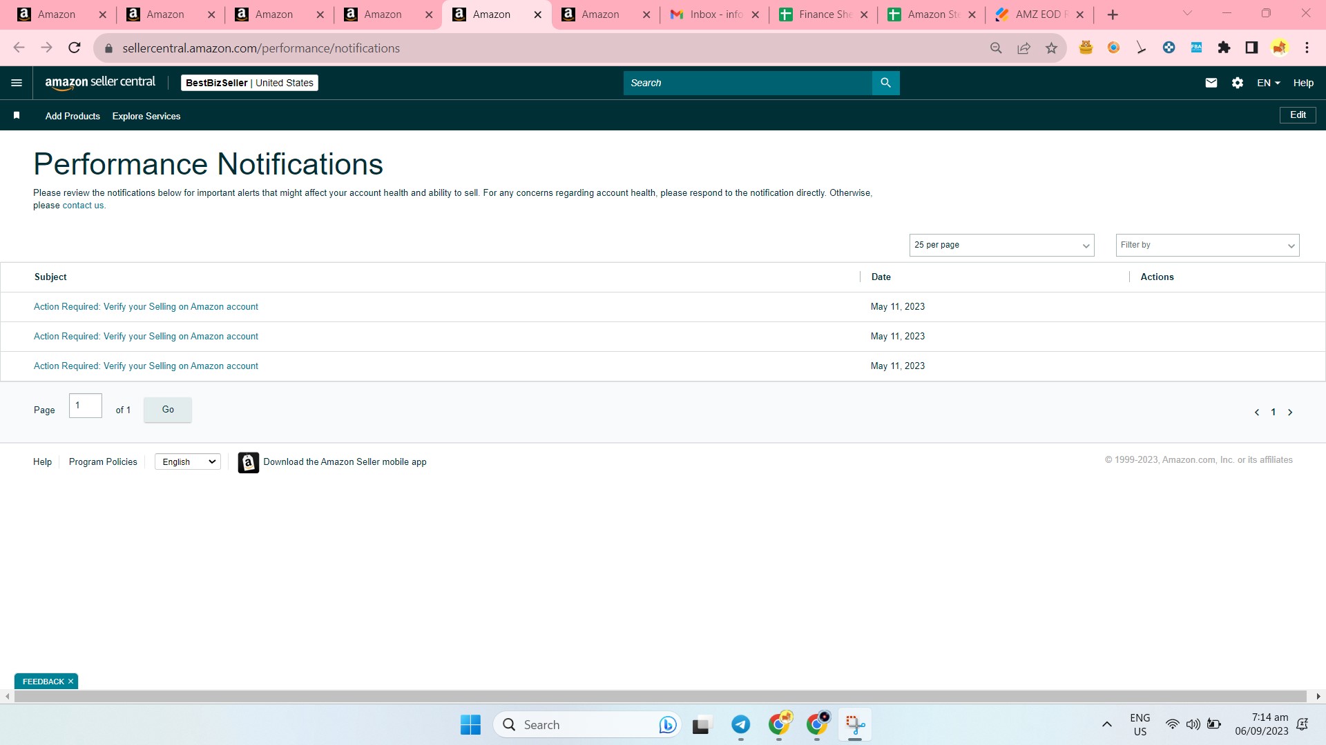
Task: Click the FBA extension icon
Action: click(x=1196, y=48)
